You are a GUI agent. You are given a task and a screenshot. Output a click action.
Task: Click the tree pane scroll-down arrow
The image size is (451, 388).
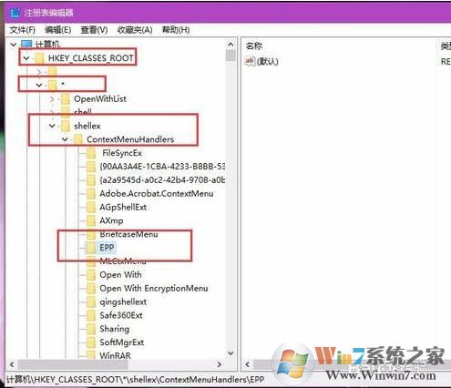231,353
